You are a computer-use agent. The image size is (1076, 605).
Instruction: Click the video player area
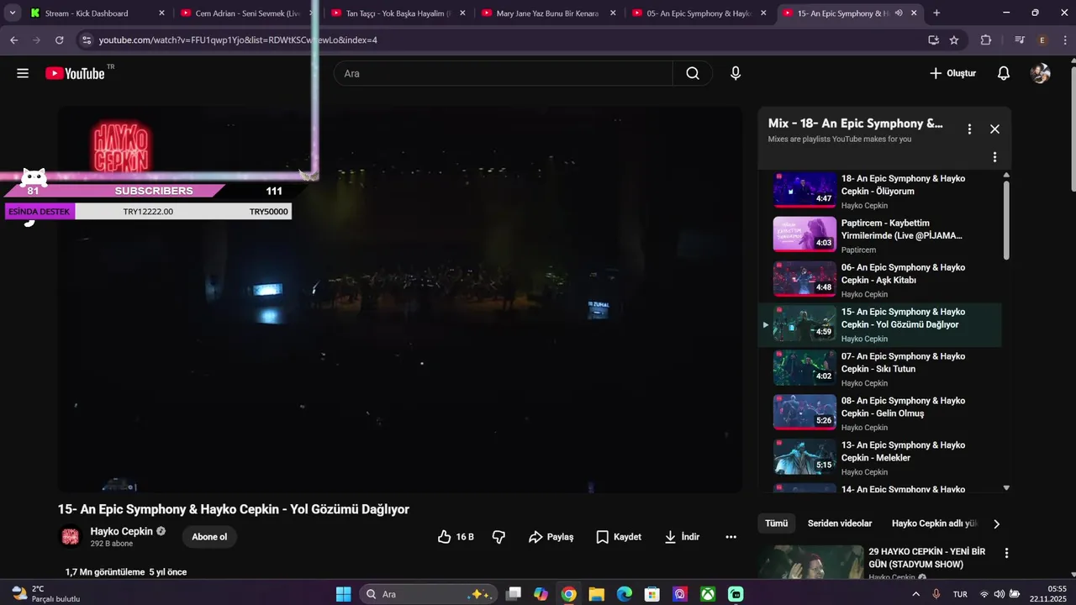(x=400, y=299)
